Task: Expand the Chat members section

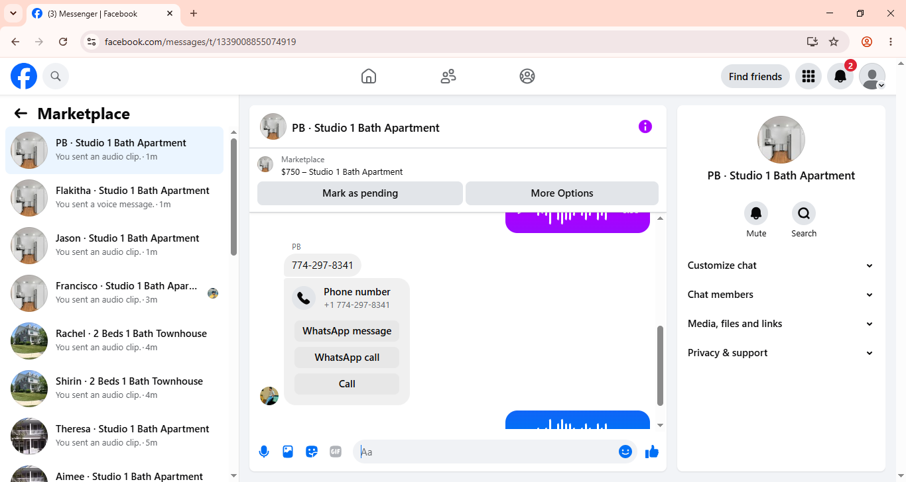Action: (x=781, y=295)
